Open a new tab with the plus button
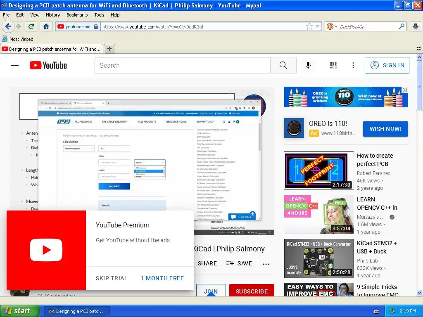The height and width of the screenshot is (317, 423). coord(109,49)
